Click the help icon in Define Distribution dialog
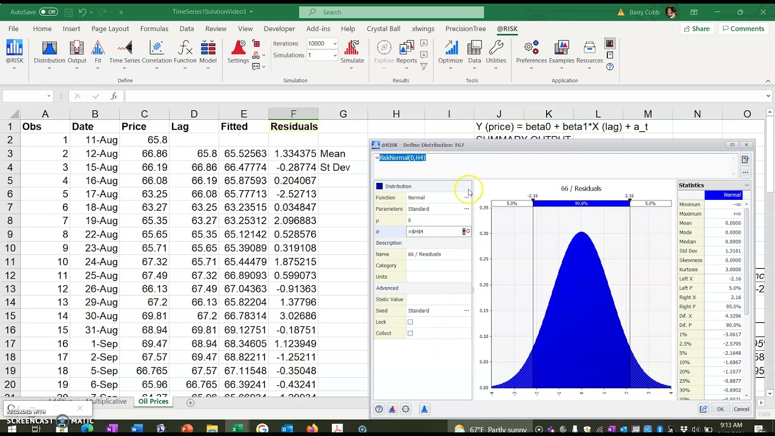The image size is (775, 436). (x=379, y=409)
